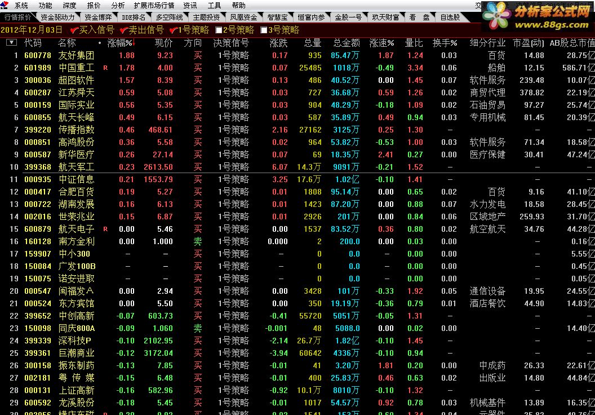The image size is (595, 415).
Task: Open the 功能 menu
Action: (x=46, y=5)
